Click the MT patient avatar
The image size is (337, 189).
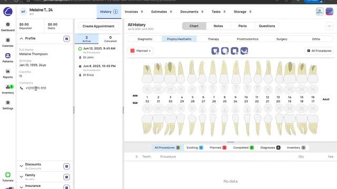coord(23,12)
